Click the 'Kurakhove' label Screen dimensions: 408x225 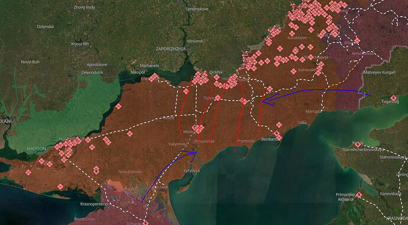pos(297,38)
